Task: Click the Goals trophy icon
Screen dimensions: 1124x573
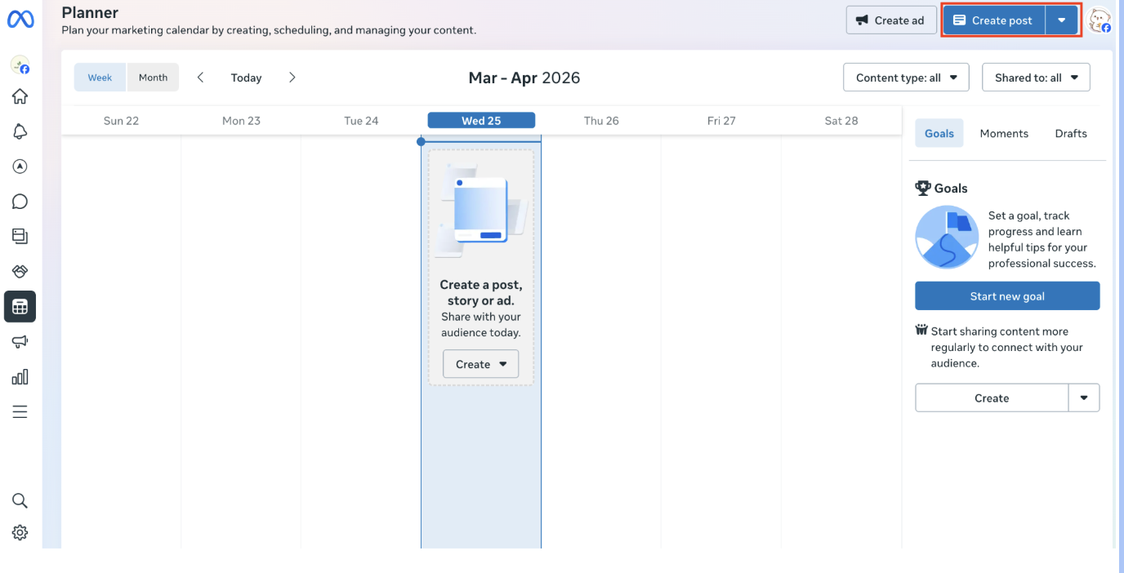Action: (x=923, y=188)
